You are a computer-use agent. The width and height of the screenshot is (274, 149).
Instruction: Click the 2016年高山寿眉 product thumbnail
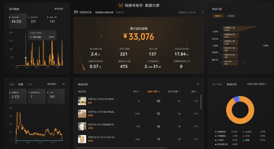pyautogui.click(x=82, y=114)
